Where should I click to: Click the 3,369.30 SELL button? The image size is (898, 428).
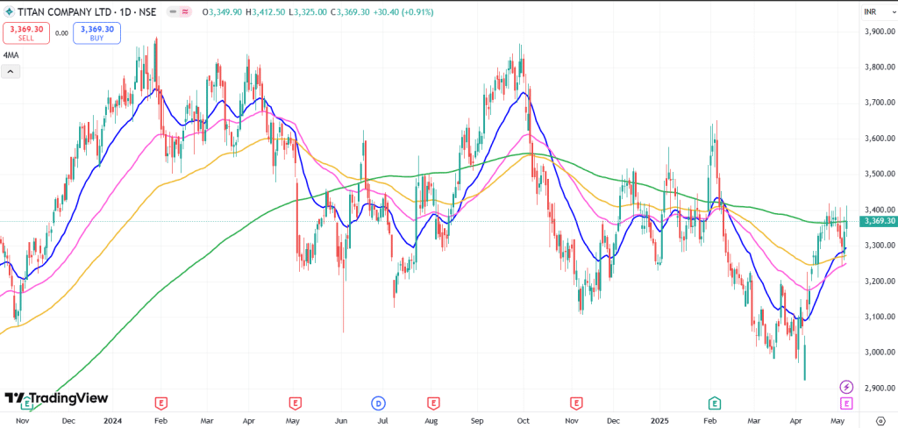click(x=26, y=33)
